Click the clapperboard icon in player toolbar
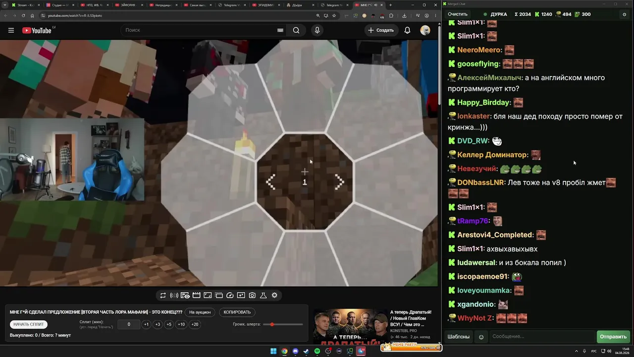This screenshot has height=357, width=634. click(196, 296)
